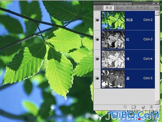
Task: Toggle visibility of the 红 channel
Action: click(x=97, y=40)
